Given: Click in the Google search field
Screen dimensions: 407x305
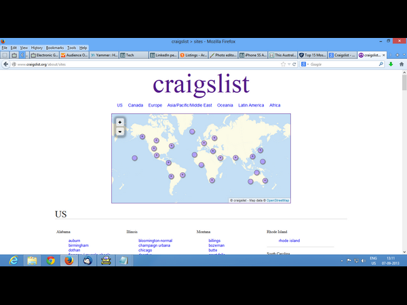Looking at the screenshot, I should [x=343, y=64].
